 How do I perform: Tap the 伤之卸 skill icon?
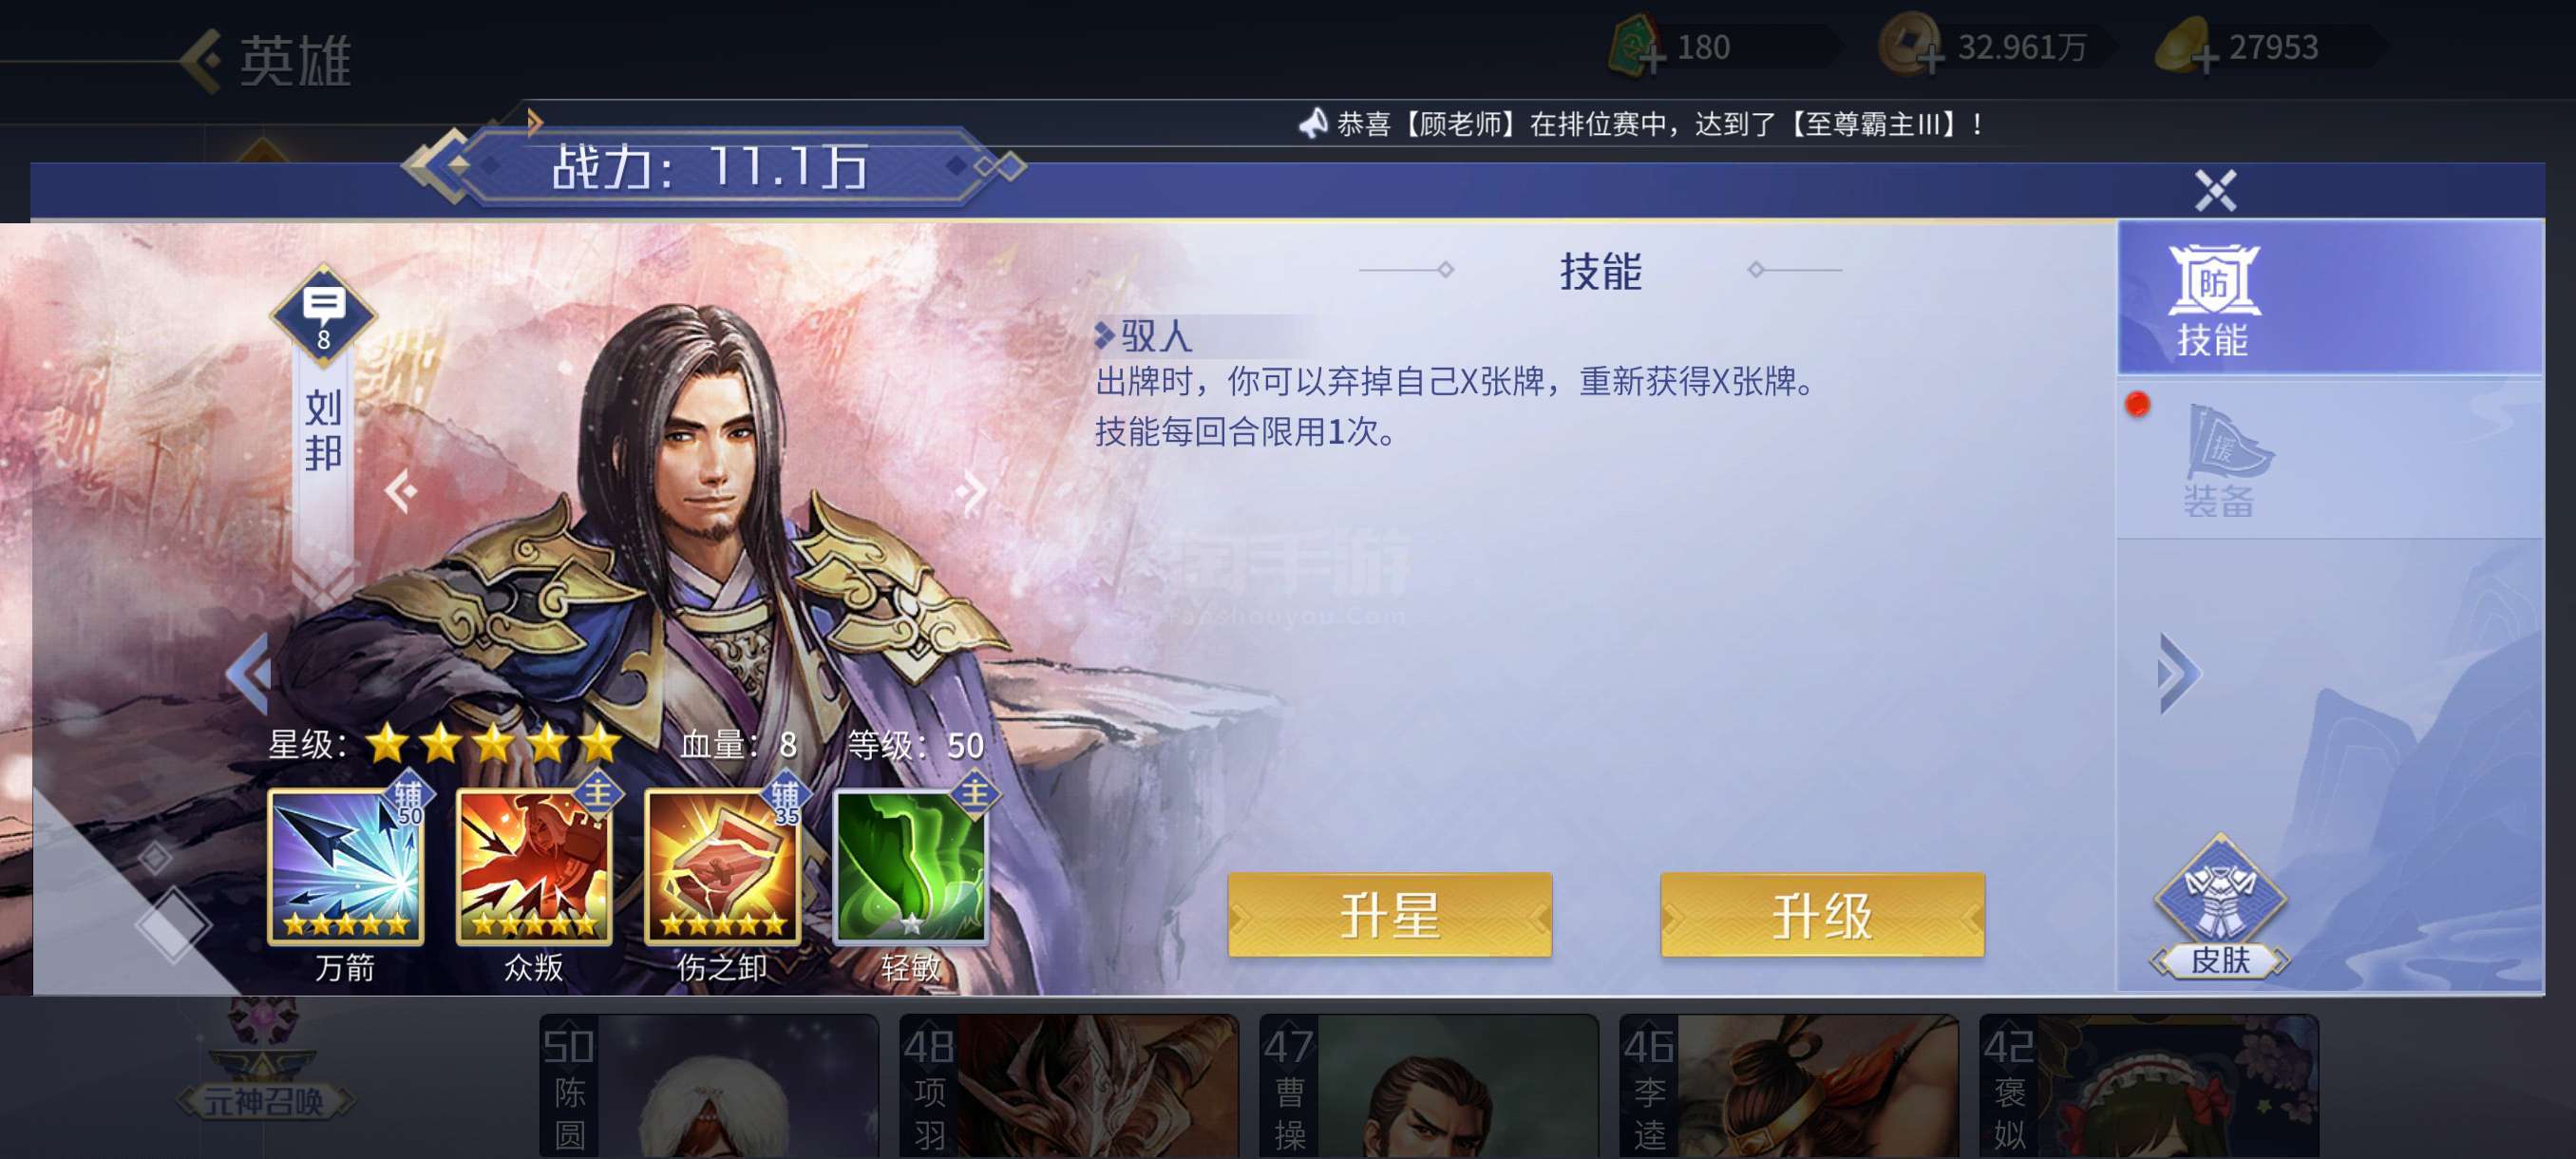[x=723, y=866]
